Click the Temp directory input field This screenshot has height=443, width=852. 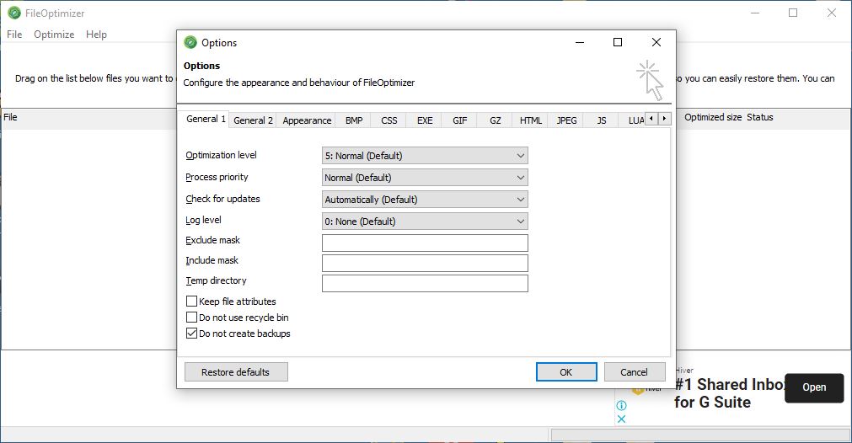pos(425,283)
